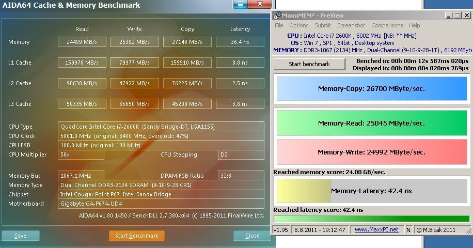The height and width of the screenshot is (248, 473).
Task: Click the Chipset field Intel Cougar Point P67
Action: (x=161, y=194)
